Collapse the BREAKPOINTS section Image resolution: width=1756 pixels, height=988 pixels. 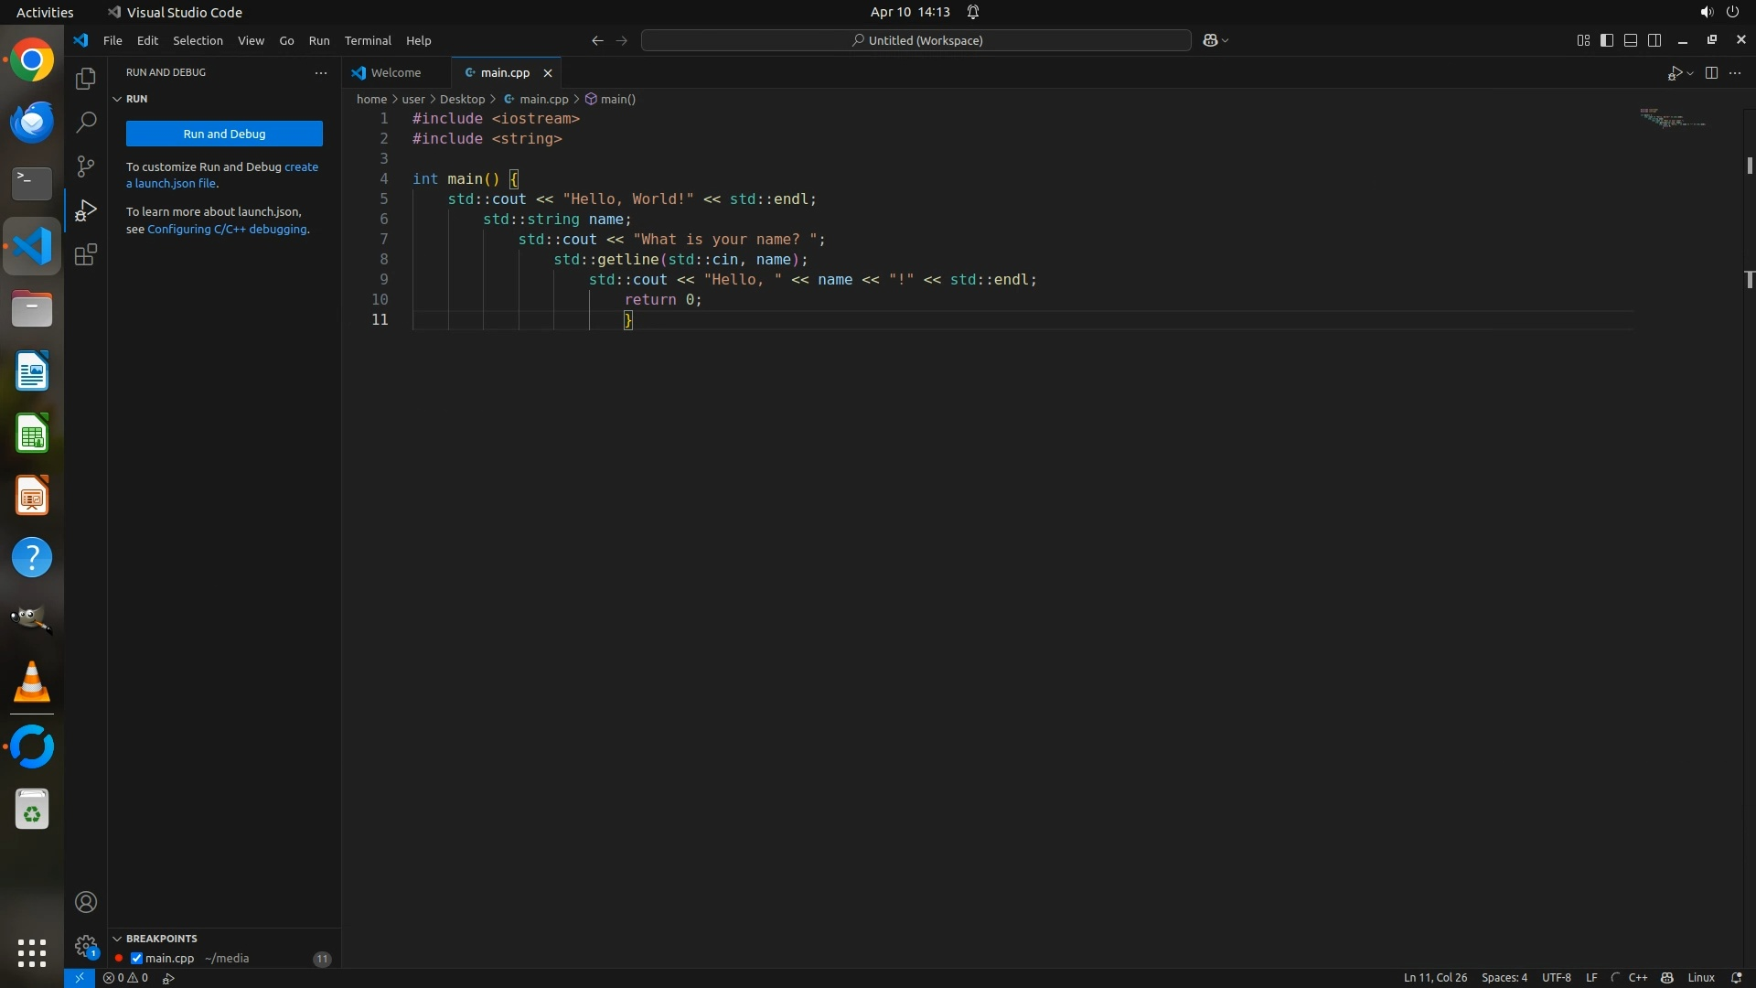pos(117,939)
